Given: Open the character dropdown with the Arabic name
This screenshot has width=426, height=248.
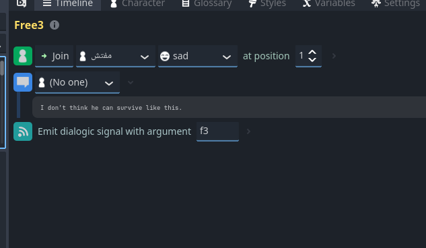Looking at the screenshot, I should pos(116,56).
